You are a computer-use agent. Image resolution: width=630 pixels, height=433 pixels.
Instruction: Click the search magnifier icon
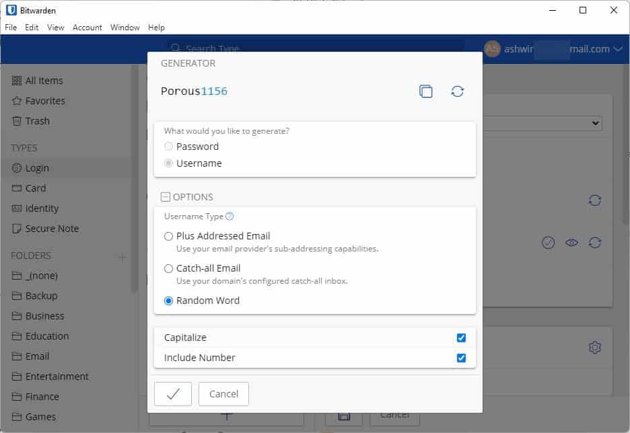click(x=175, y=48)
